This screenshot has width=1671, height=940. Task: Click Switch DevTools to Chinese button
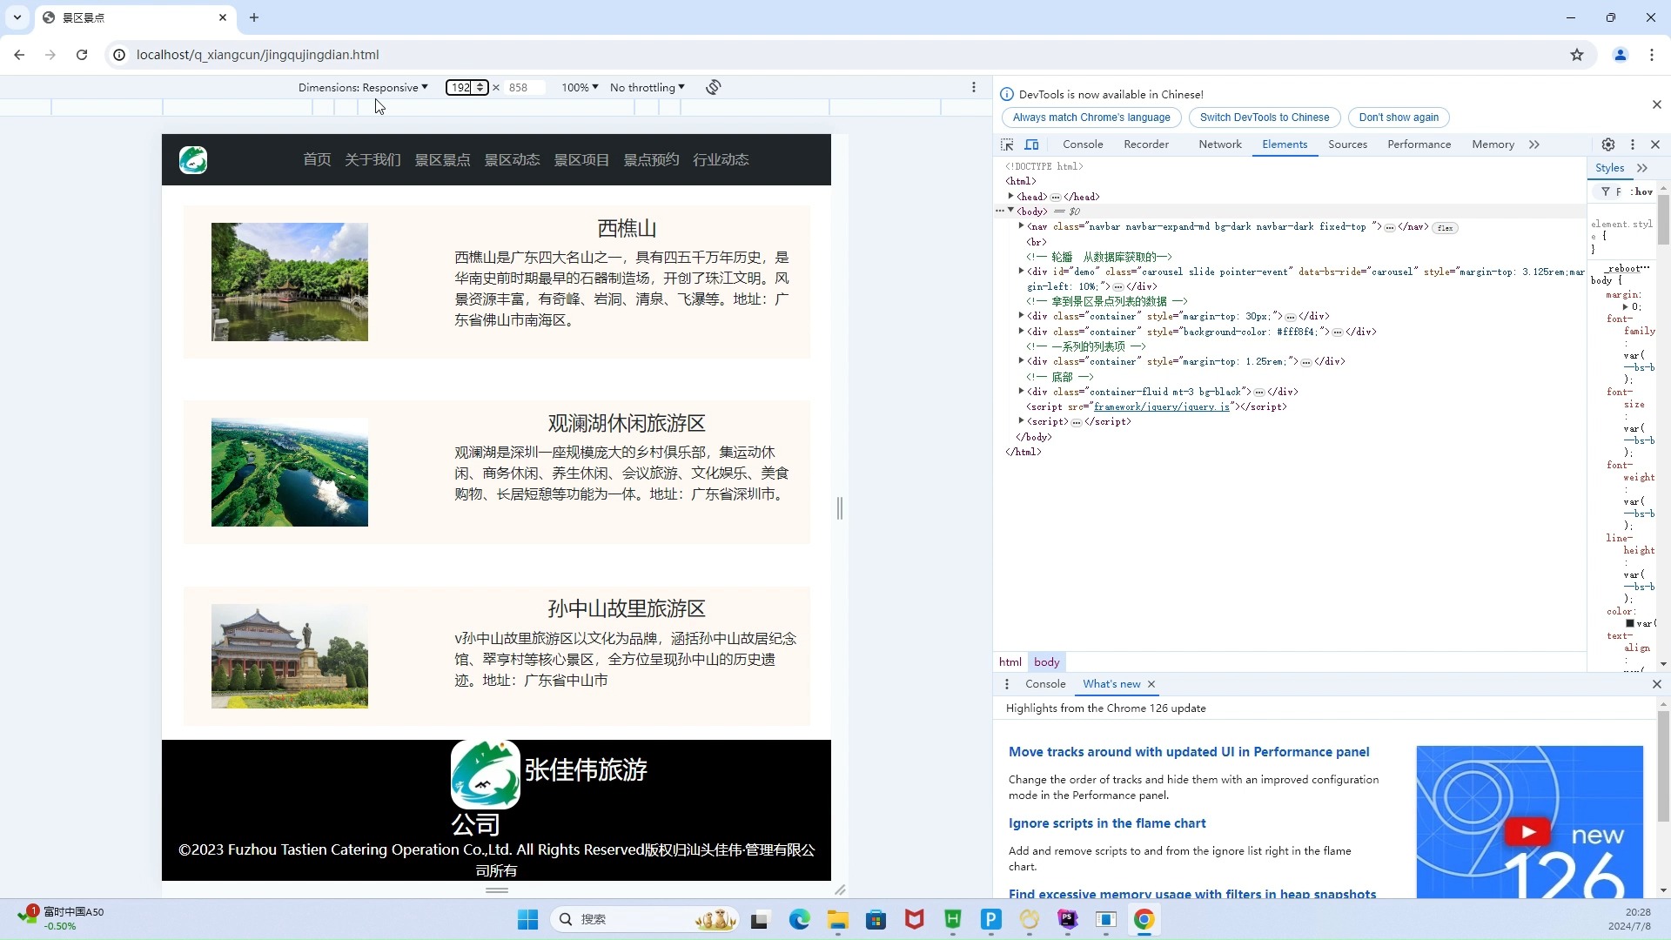[x=1264, y=116]
